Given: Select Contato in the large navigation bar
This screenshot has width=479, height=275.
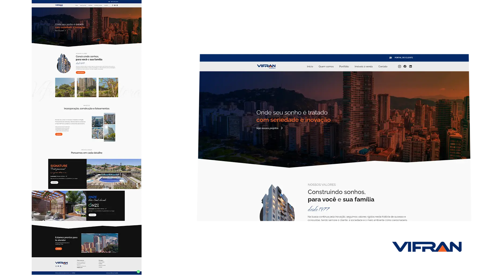Looking at the screenshot, I should click(383, 67).
